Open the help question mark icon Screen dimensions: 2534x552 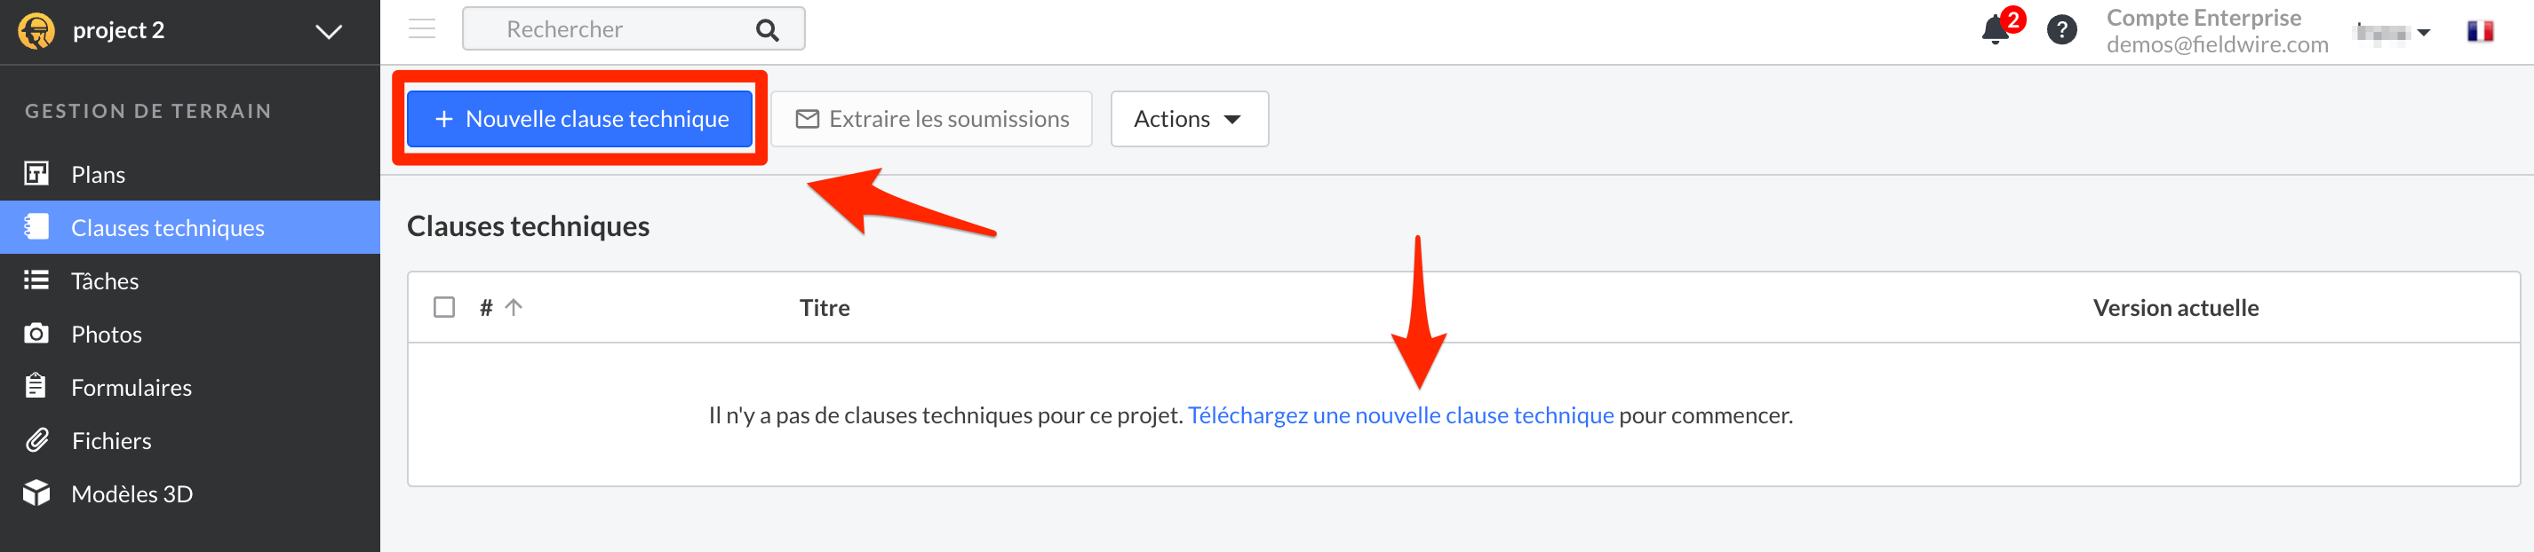[2060, 29]
